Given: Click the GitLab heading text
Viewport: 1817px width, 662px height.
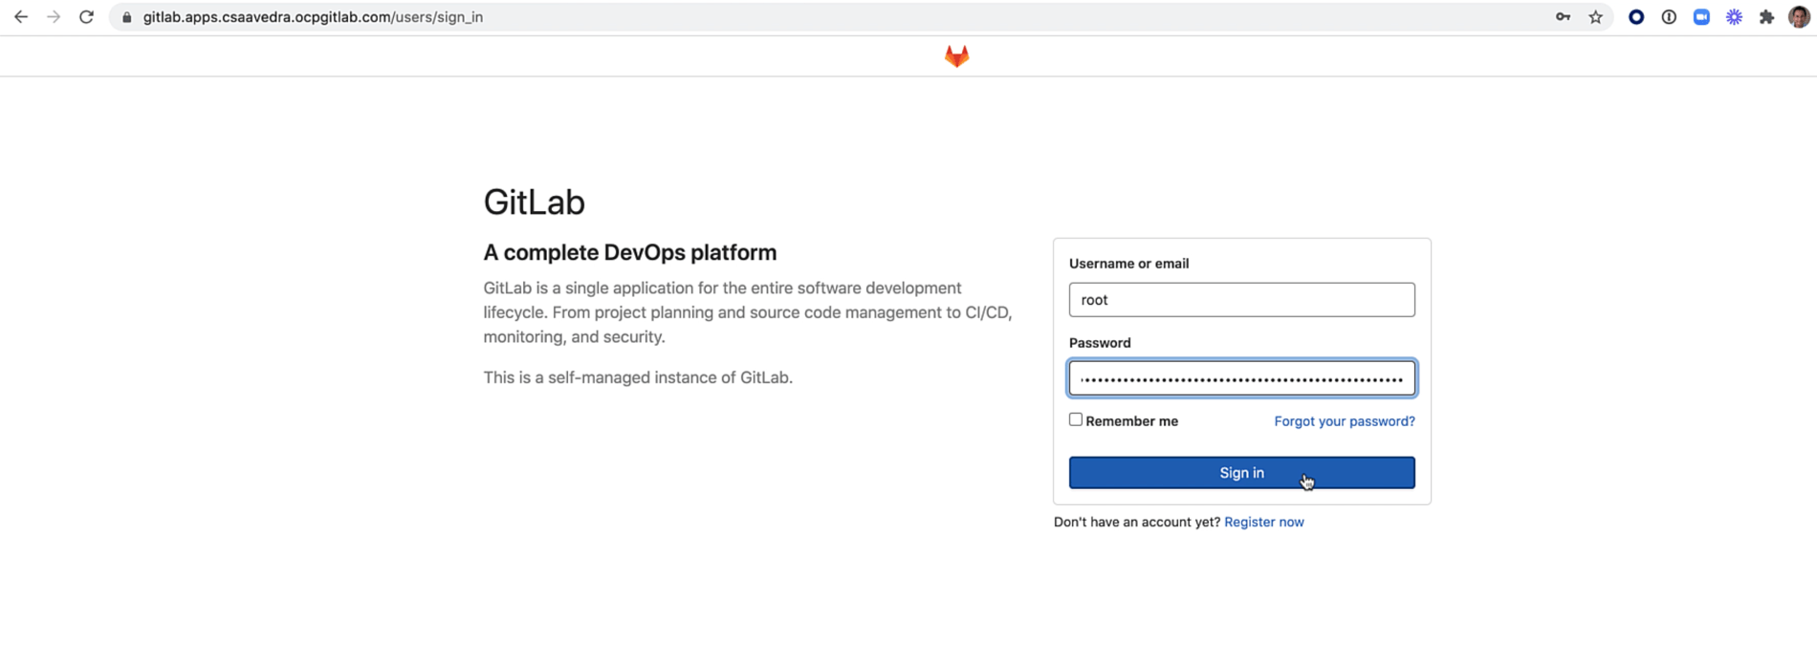Looking at the screenshot, I should (534, 202).
